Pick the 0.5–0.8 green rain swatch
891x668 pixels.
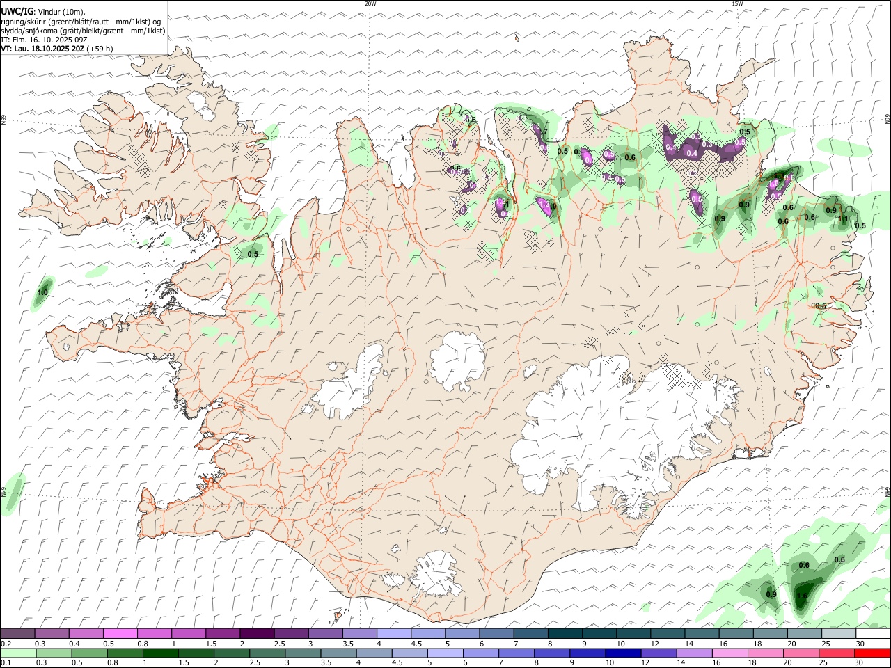tap(90, 653)
